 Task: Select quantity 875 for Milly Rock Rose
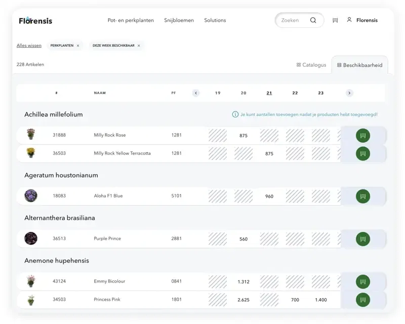[x=244, y=136]
